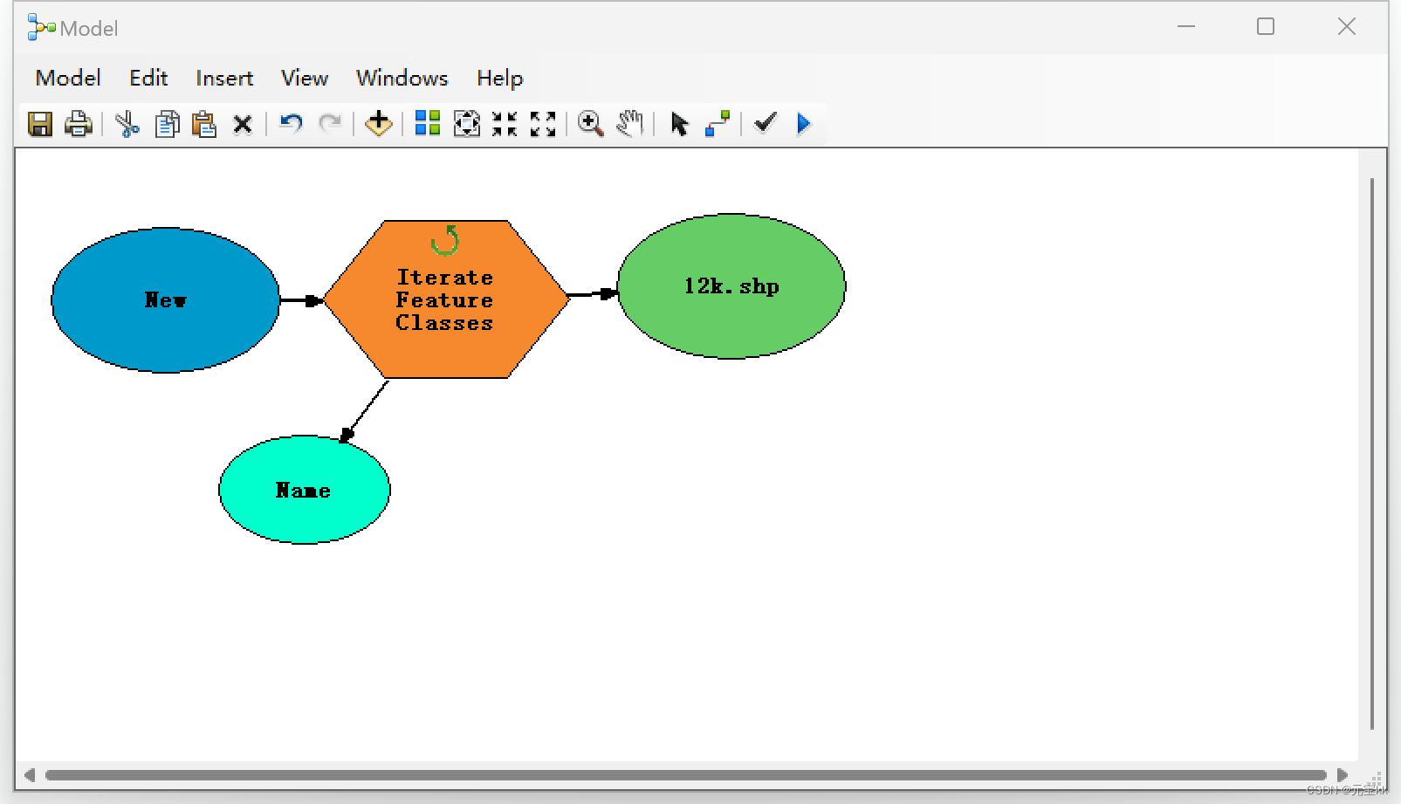Select the Iterate Feature Classes hexagon
Screen dimensions: 1401x804
(446, 299)
